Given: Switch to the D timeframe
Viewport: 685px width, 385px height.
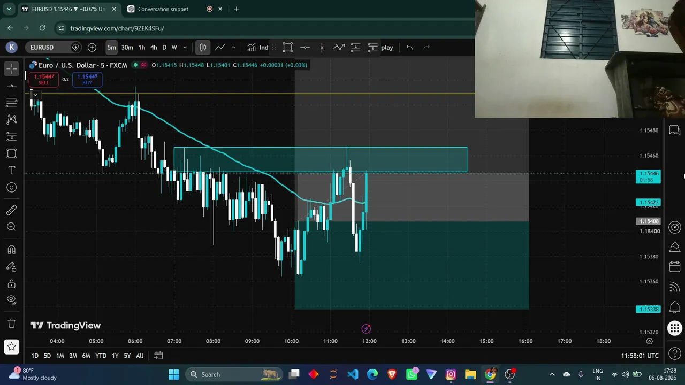Looking at the screenshot, I should tap(164, 47).
